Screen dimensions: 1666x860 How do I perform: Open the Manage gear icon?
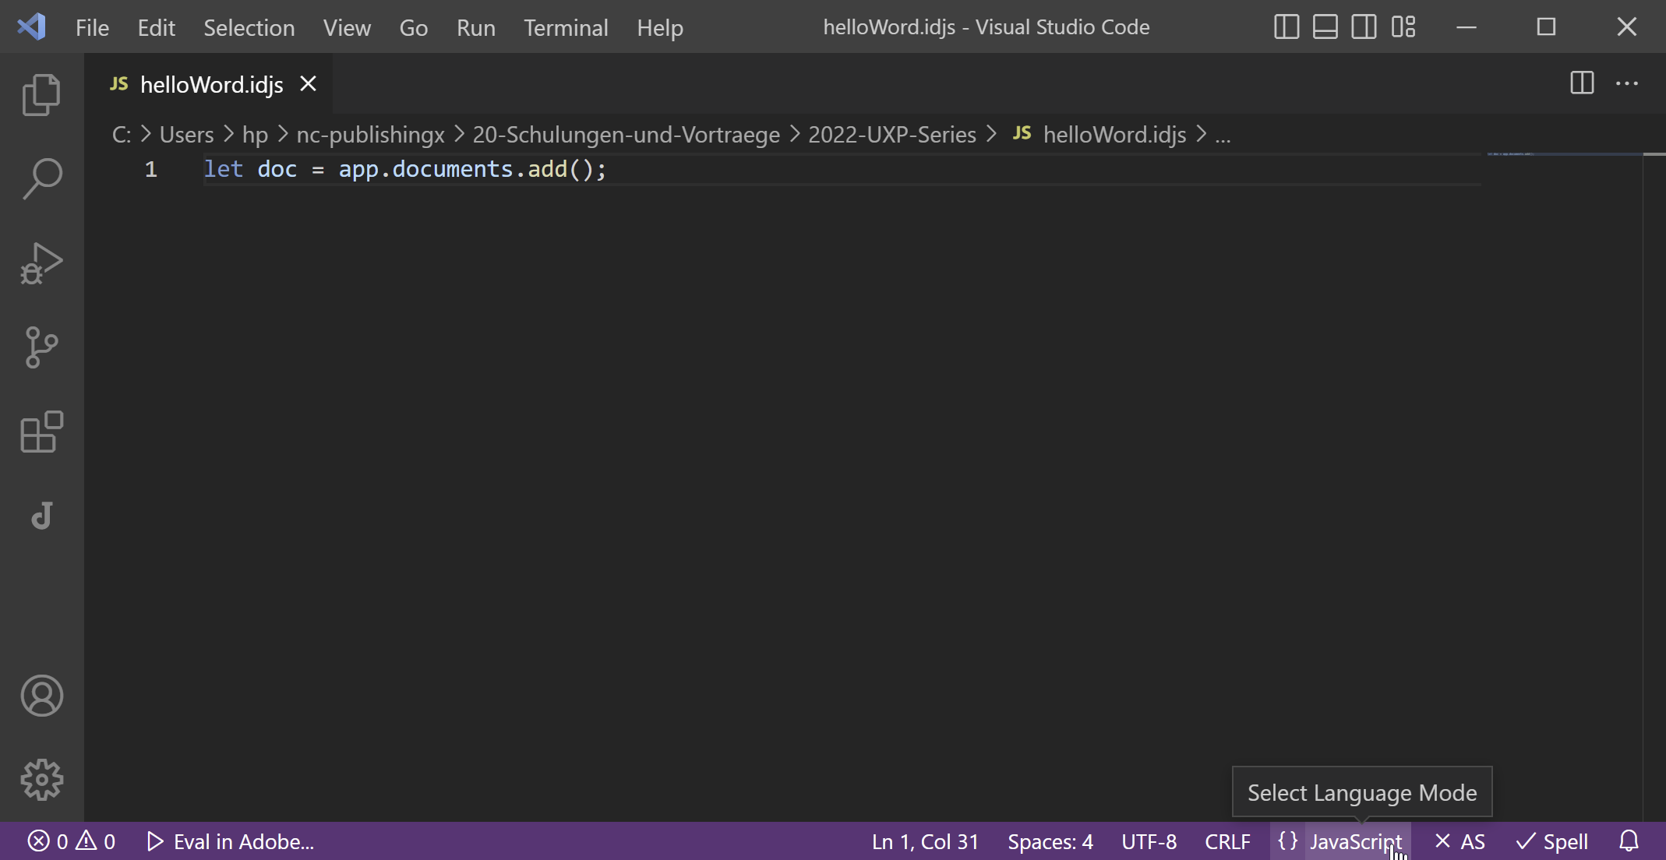point(41,780)
